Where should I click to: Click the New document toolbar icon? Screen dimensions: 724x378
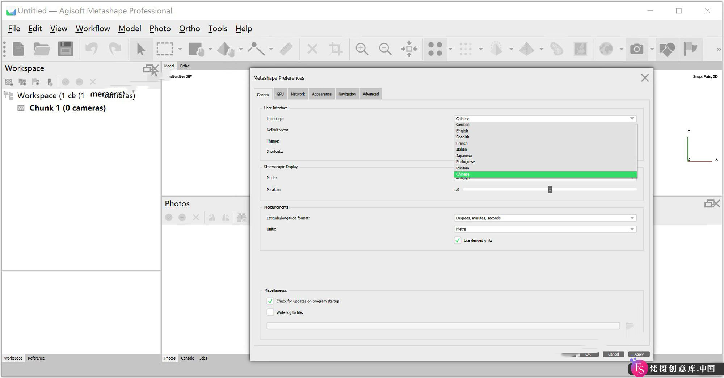pos(18,49)
